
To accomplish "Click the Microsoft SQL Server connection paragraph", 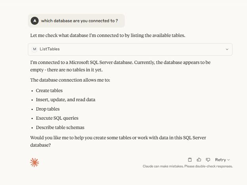I will 120,66.
